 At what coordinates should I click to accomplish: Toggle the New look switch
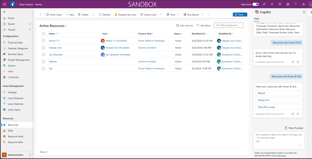tap(256, 4)
